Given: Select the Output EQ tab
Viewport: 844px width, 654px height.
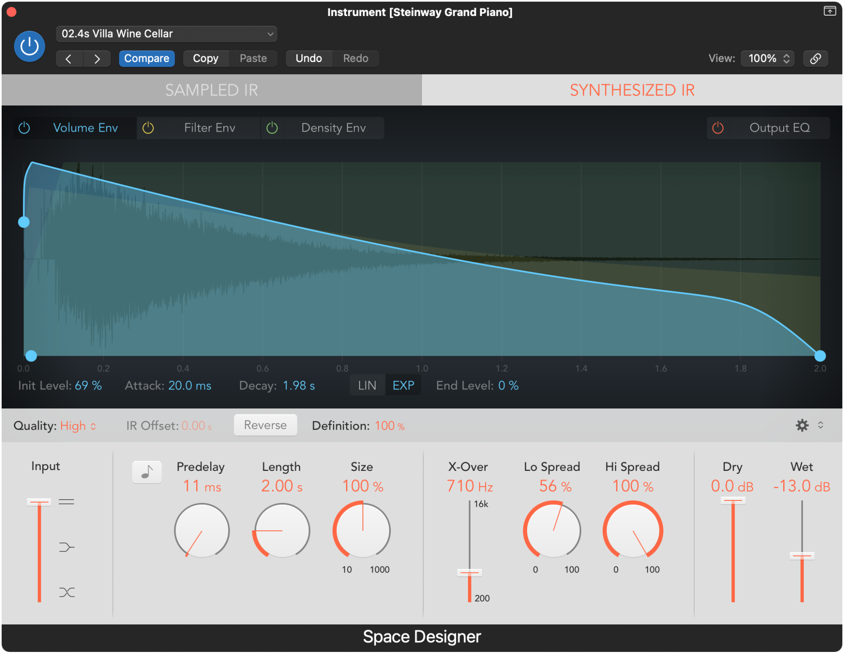Looking at the screenshot, I should point(779,128).
